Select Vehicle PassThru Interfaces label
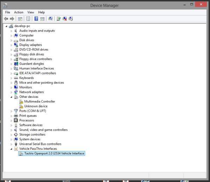 click(x=38, y=149)
